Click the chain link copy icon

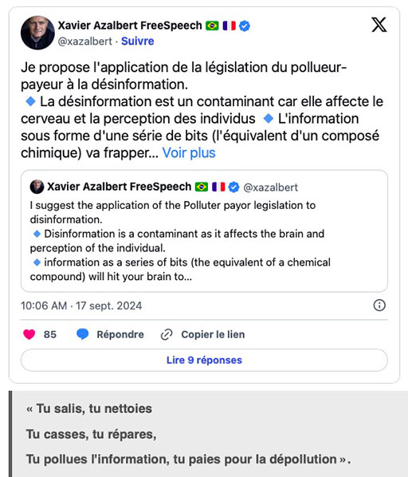tap(167, 334)
